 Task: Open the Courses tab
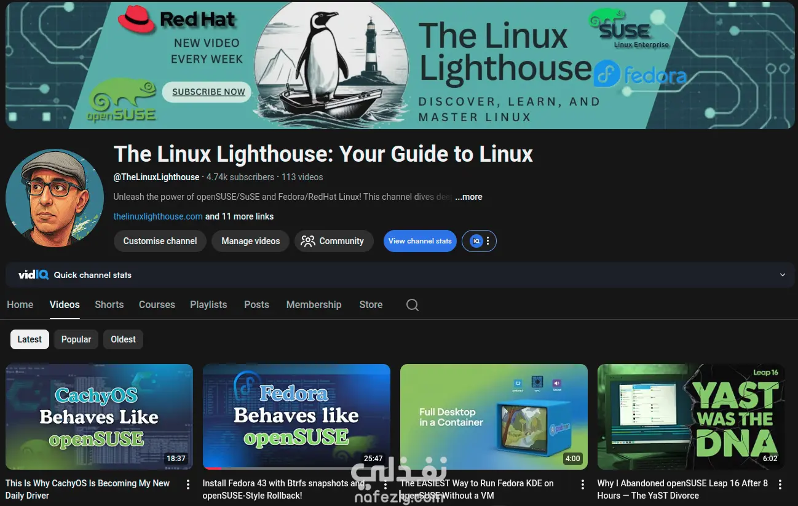coord(157,304)
